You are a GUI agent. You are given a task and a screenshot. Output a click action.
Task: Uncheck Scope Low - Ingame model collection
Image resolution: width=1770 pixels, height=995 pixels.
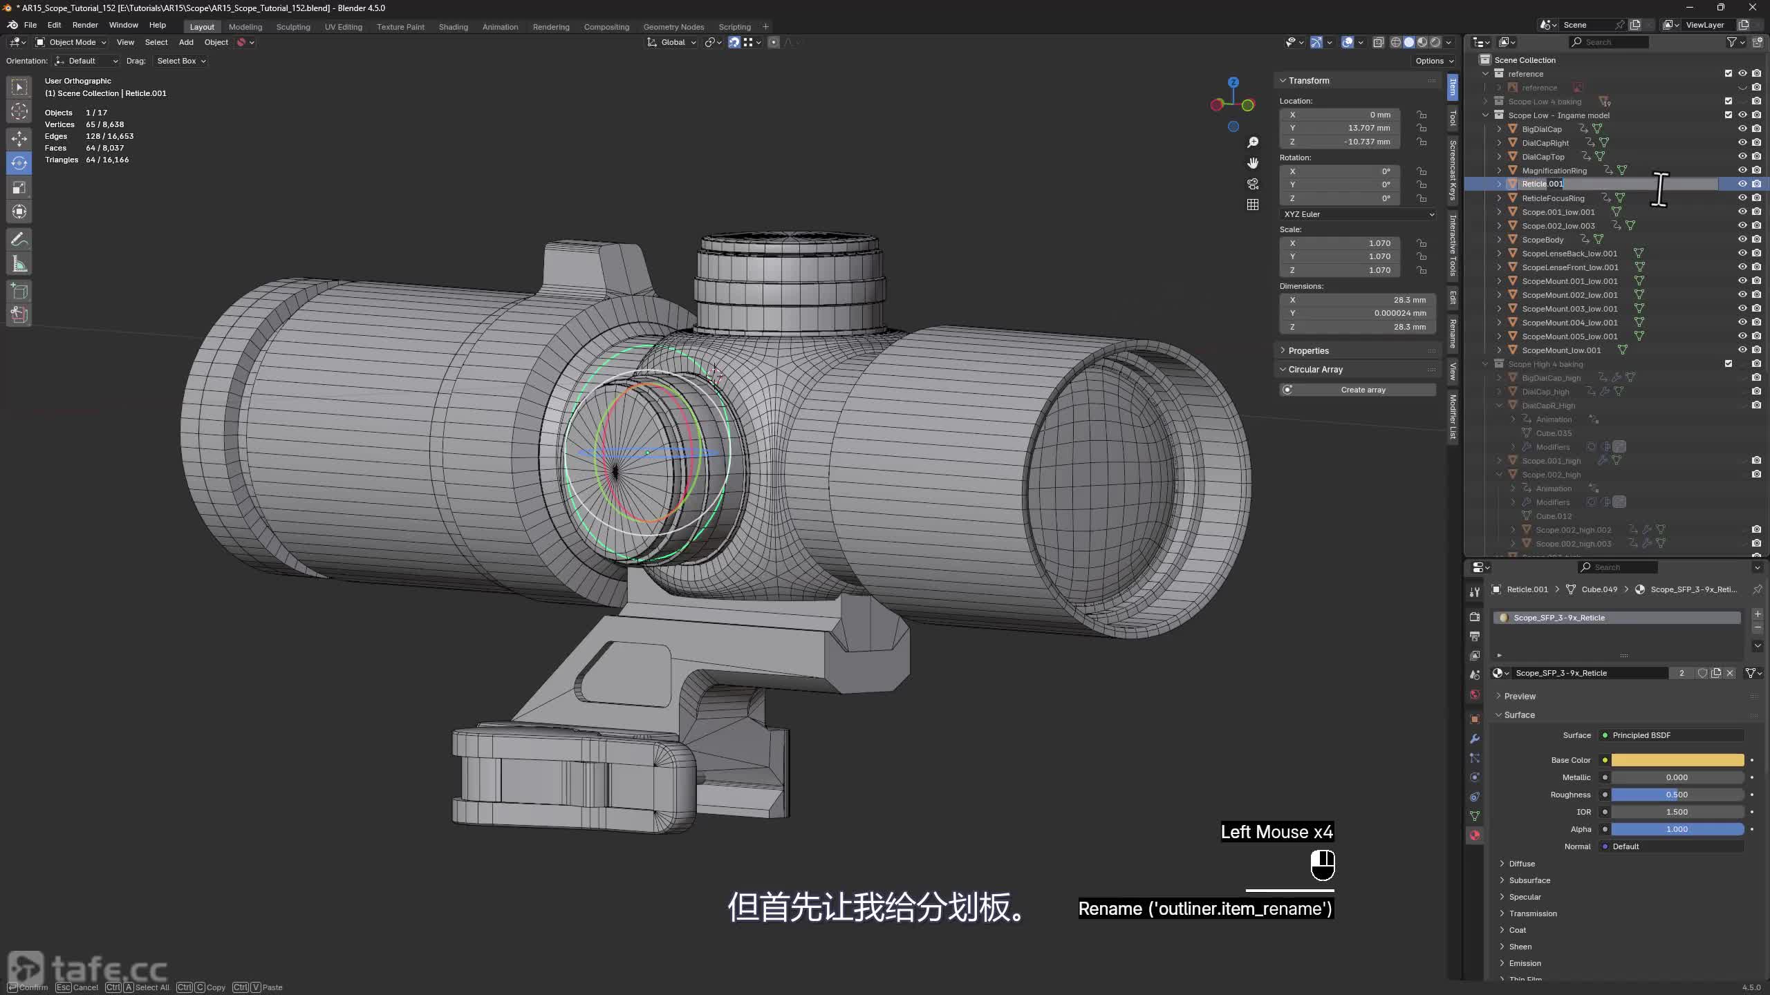click(x=1729, y=115)
